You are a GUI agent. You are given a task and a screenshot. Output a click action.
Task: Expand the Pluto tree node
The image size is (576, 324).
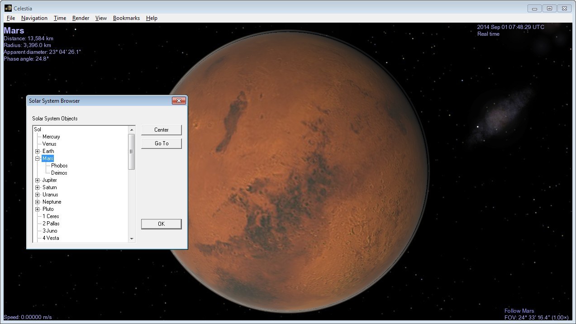click(x=38, y=209)
